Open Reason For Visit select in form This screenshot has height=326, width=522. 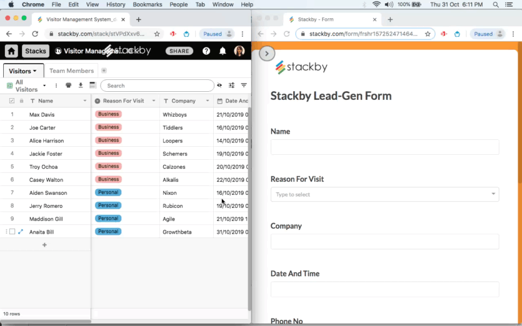385,194
